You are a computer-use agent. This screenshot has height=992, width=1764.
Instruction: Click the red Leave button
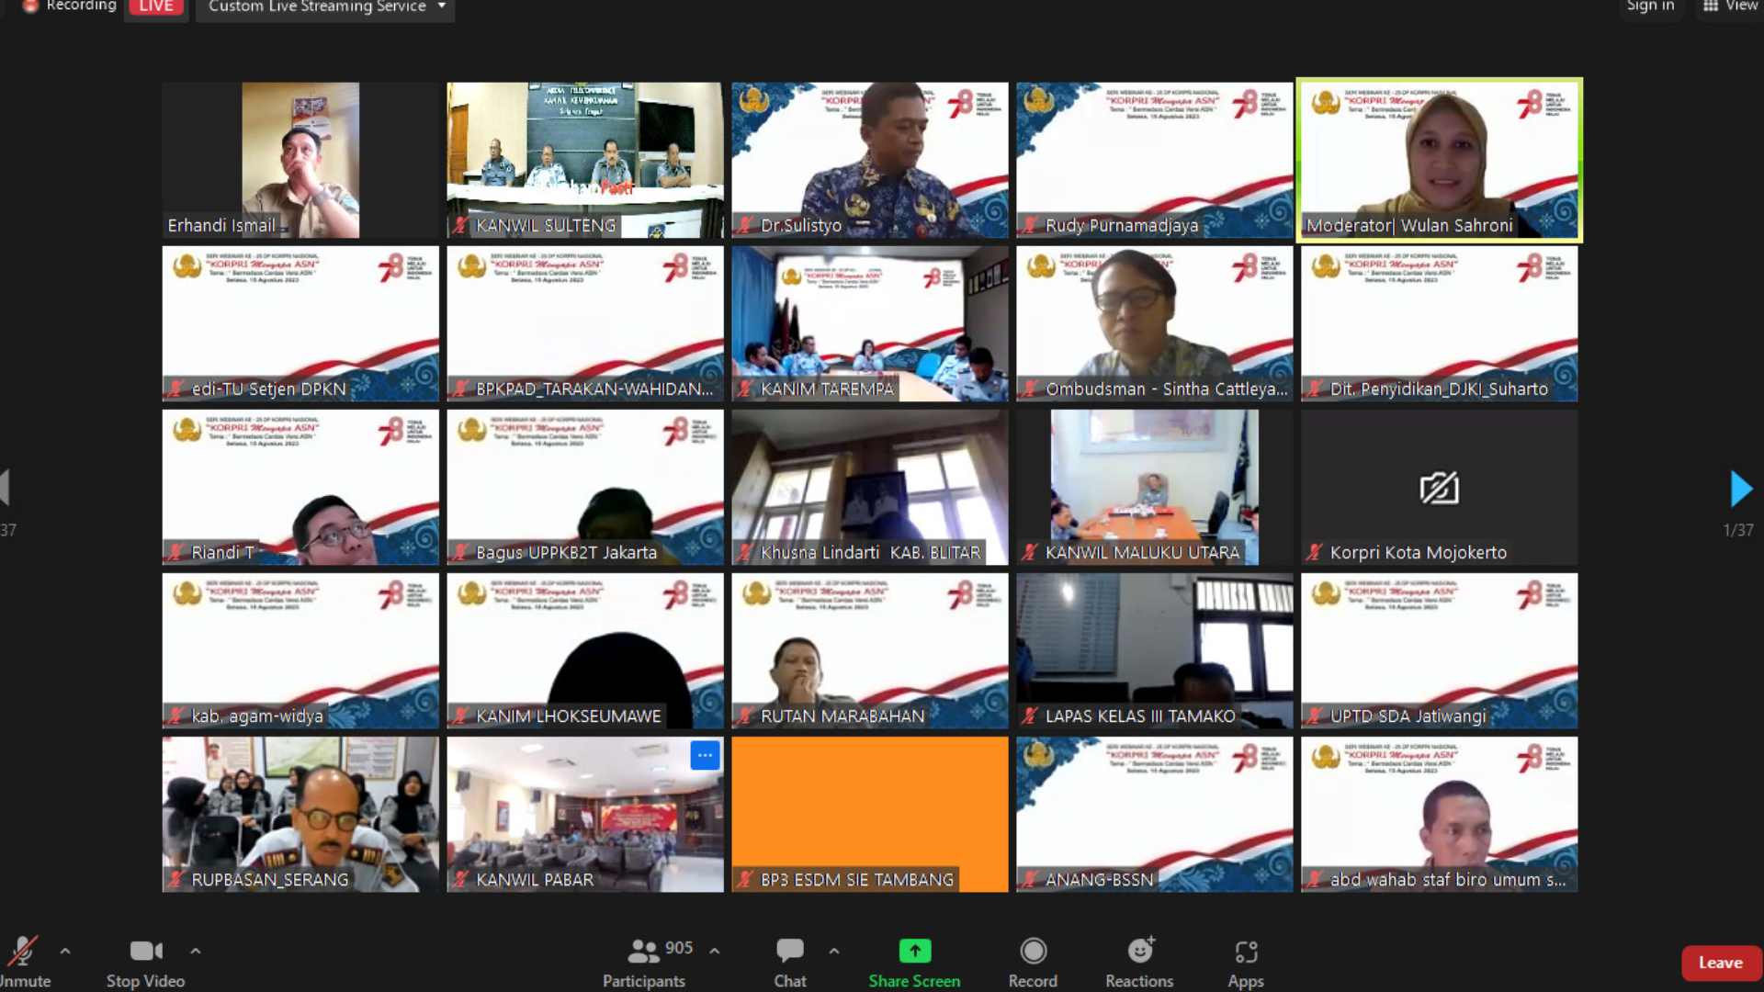point(1720,963)
